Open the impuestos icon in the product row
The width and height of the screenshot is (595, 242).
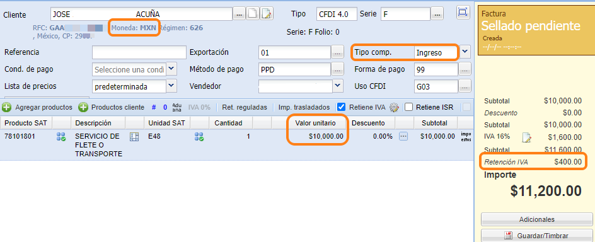(466, 137)
